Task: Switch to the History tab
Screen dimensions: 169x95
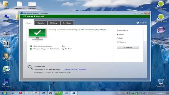Action: click(x=54, y=23)
